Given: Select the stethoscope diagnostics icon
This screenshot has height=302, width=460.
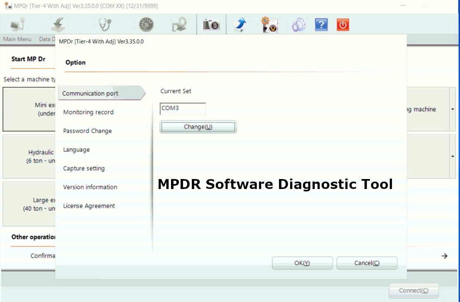Looking at the screenshot, I should click(104, 24).
